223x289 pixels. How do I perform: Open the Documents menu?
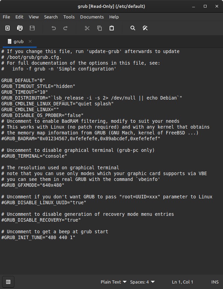pos(92,17)
